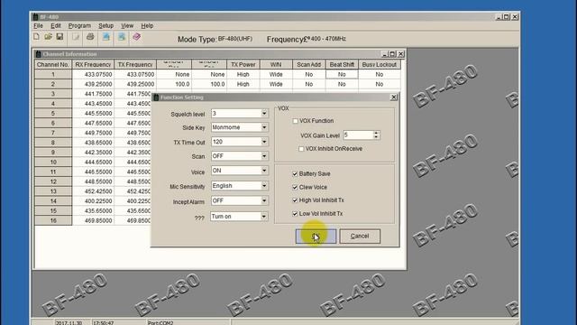Toggle VOX Inhibit OnReceive checkbox
The height and width of the screenshot is (325, 577).
tap(301, 149)
